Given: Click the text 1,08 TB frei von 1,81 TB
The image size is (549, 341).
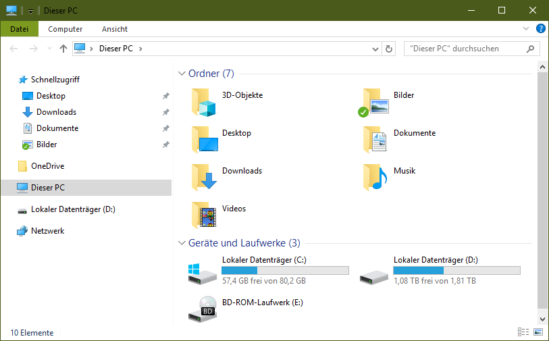Looking at the screenshot, I should pyautogui.click(x=434, y=281).
